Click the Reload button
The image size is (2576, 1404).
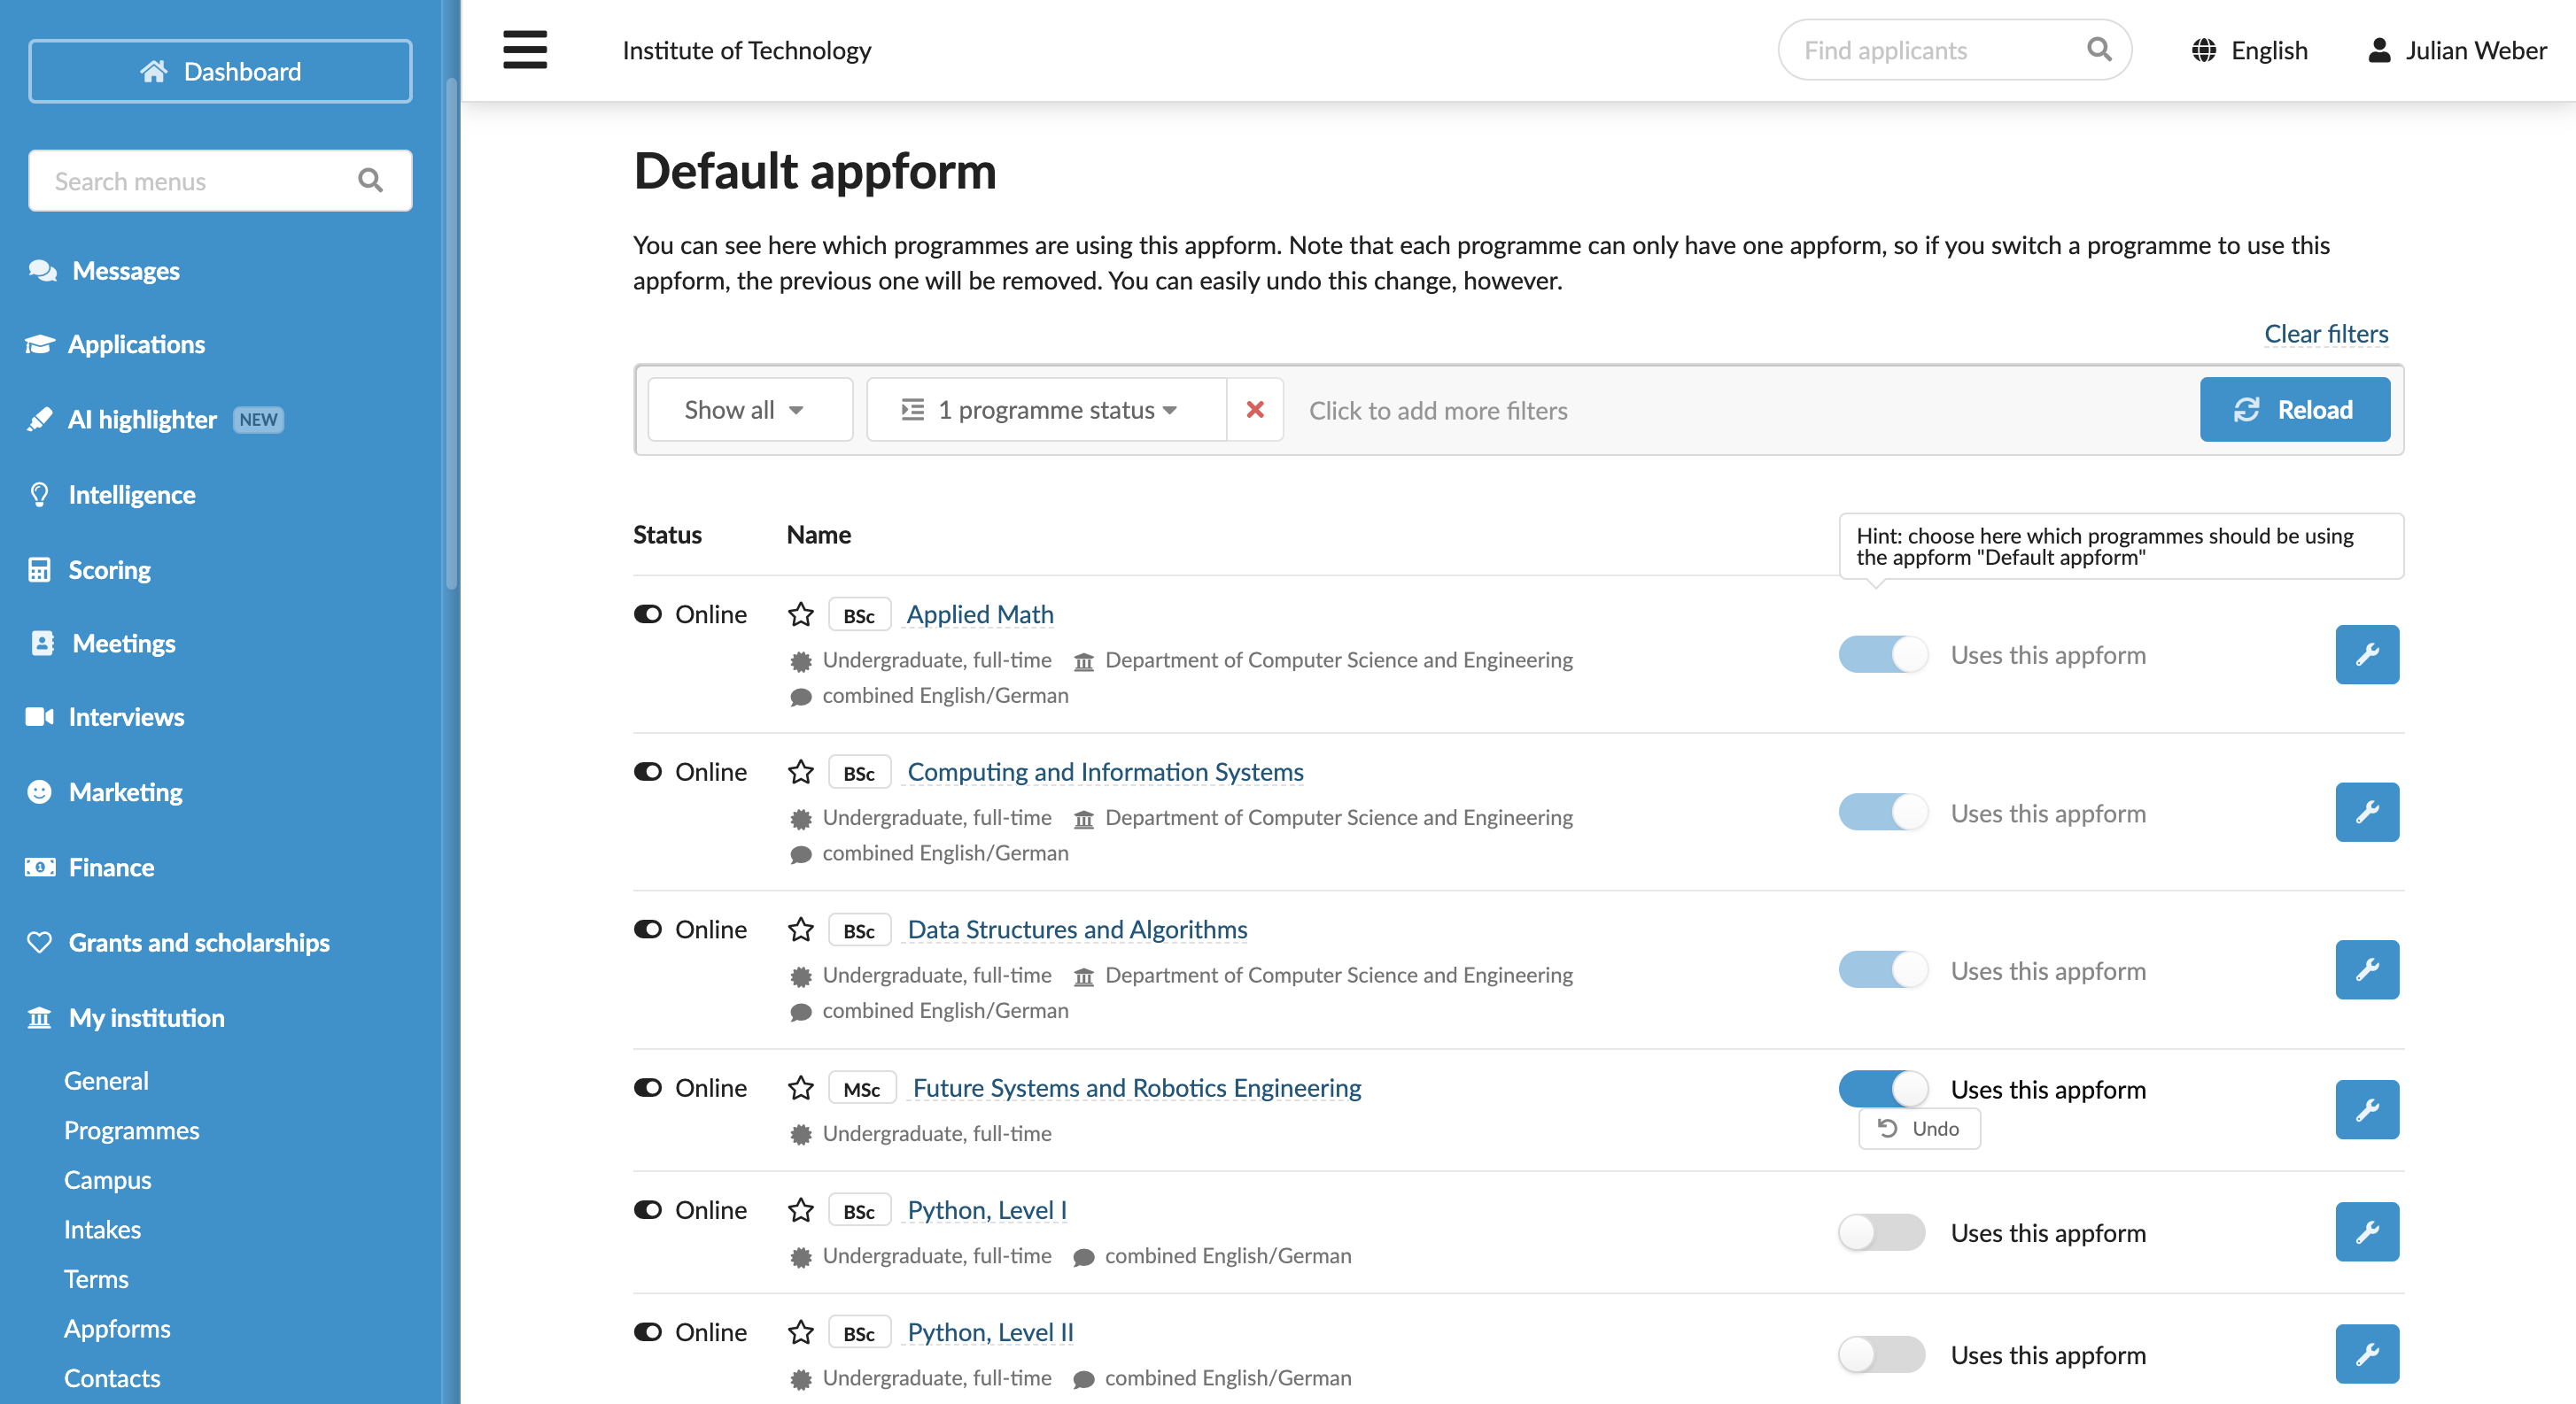(2294, 410)
